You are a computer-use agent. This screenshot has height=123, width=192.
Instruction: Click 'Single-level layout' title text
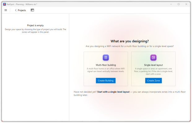coord(153,65)
